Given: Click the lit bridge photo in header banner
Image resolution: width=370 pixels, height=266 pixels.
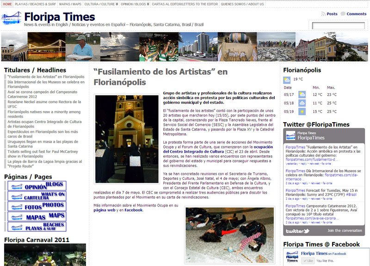Looking at the screenshot, I should [47, 47].
